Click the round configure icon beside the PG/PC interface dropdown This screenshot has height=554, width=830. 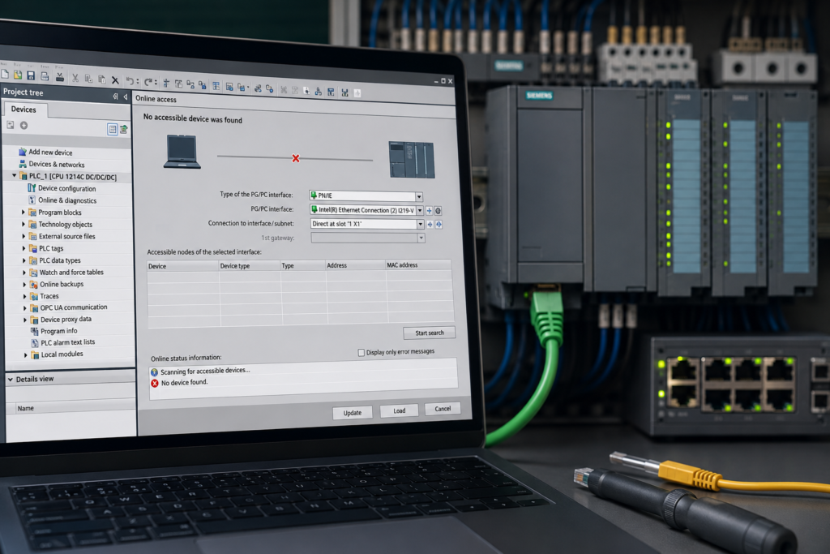click(439, 211)
